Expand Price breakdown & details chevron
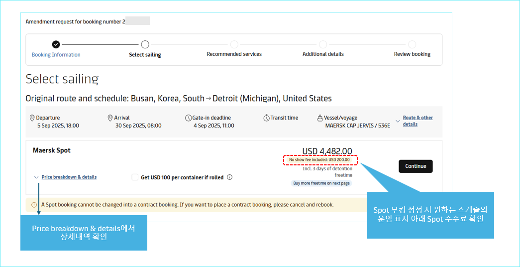520x267 pixels. click(x=36, y=177)
